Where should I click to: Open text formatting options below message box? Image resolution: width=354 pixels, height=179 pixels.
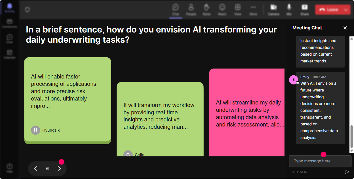pos(294,172)
